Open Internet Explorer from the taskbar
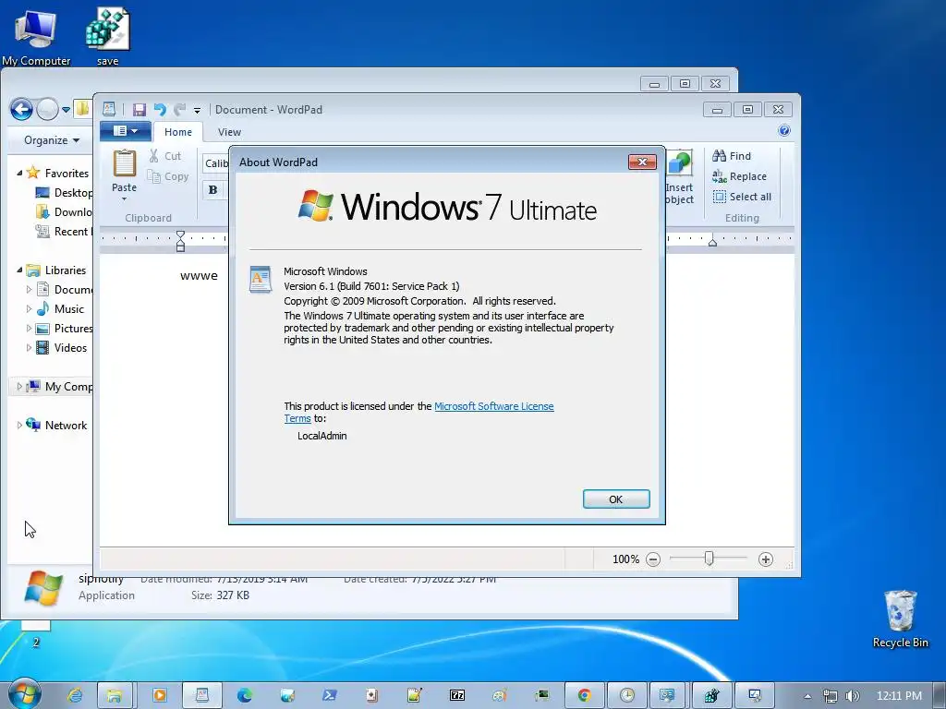This screenshot has width=946, height=709. (75, 696)
